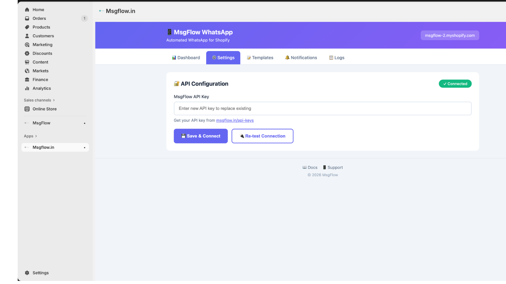This screenshot has height=284, width=506.
Task: Focus the MsgFlow API Key input field
Action: (x=323, y=109)
